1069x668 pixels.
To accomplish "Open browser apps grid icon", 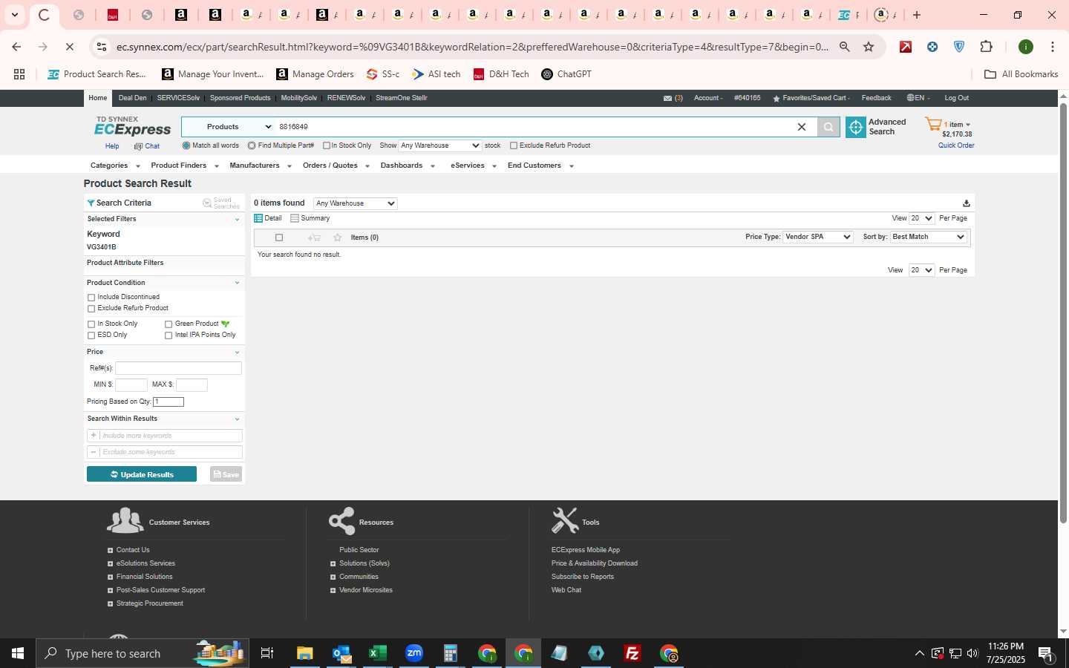I will [x=19, y=74].
